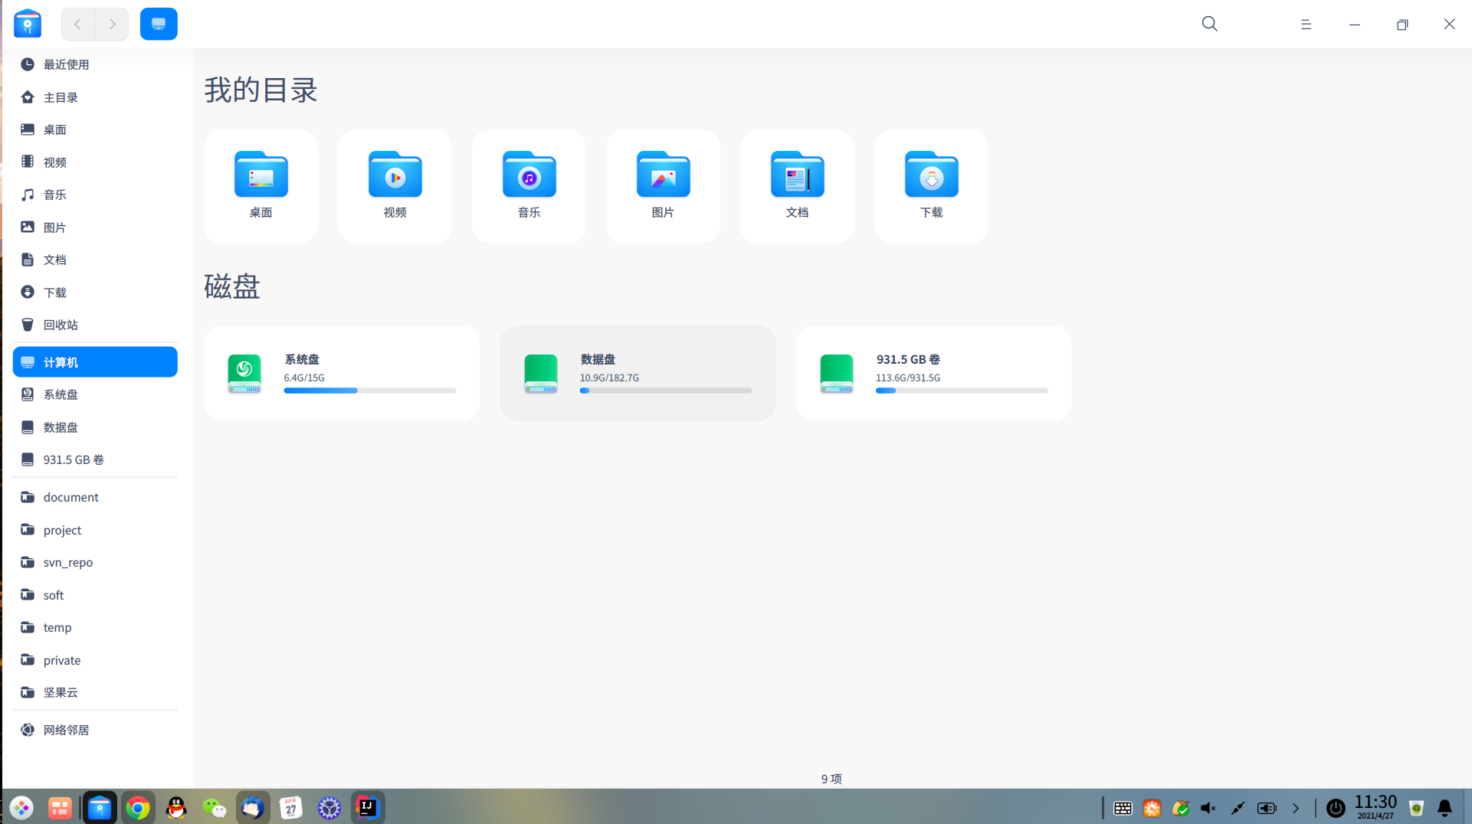Click the file manager icon in the dock

point(100,808)
